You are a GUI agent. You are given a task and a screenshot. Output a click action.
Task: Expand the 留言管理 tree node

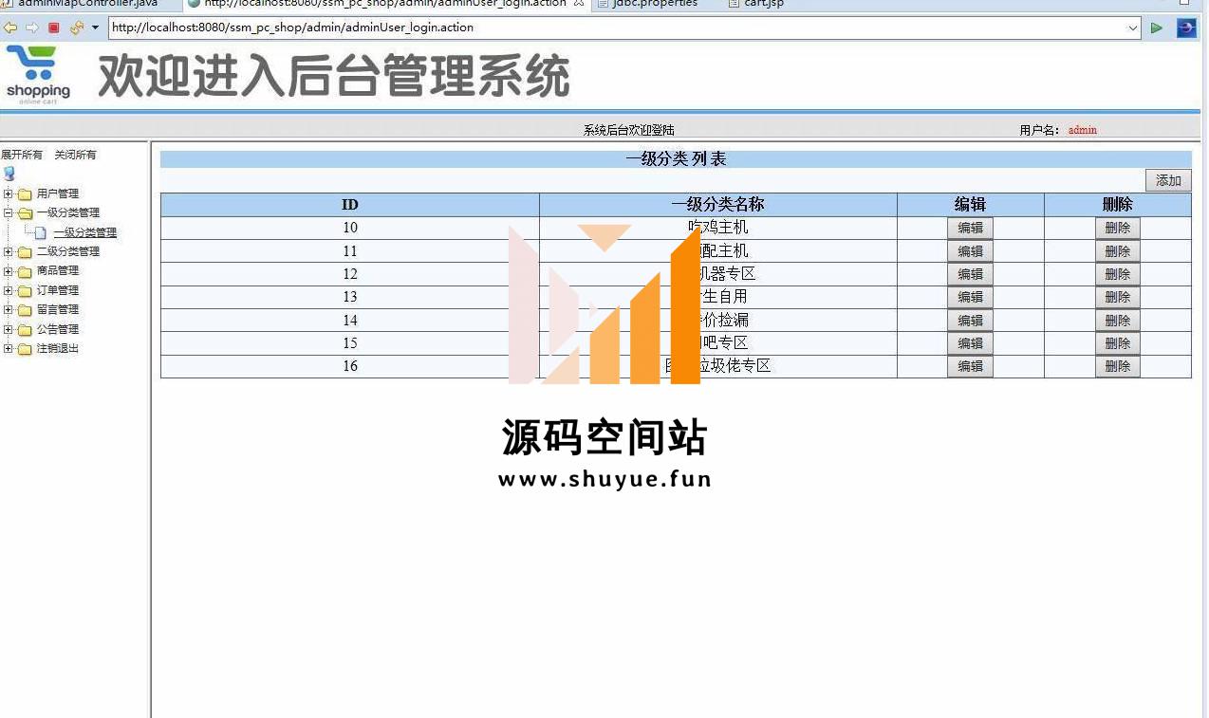9,309
